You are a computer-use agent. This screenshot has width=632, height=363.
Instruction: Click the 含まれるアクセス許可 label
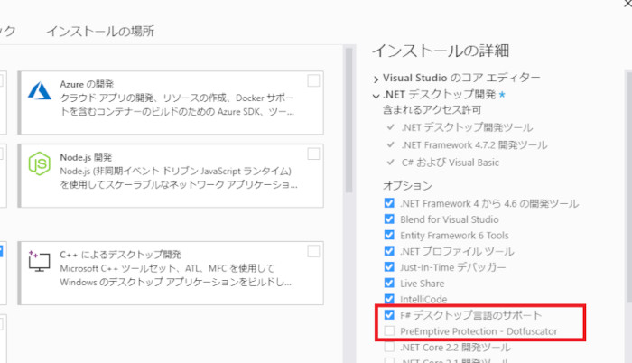(x=432, y=109)
